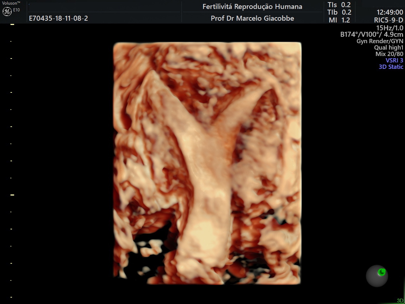
Task: Click the Qual high1 quality setting
Action: (389, 47)
